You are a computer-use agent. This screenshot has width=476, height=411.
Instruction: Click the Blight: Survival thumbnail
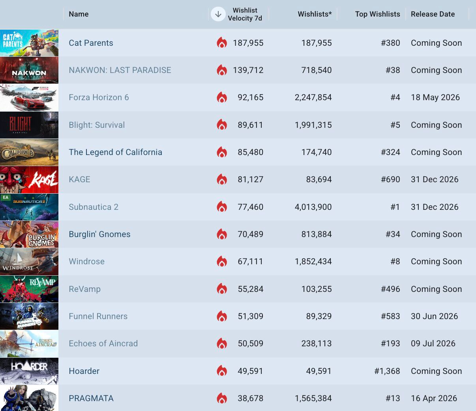coord(29,125)
